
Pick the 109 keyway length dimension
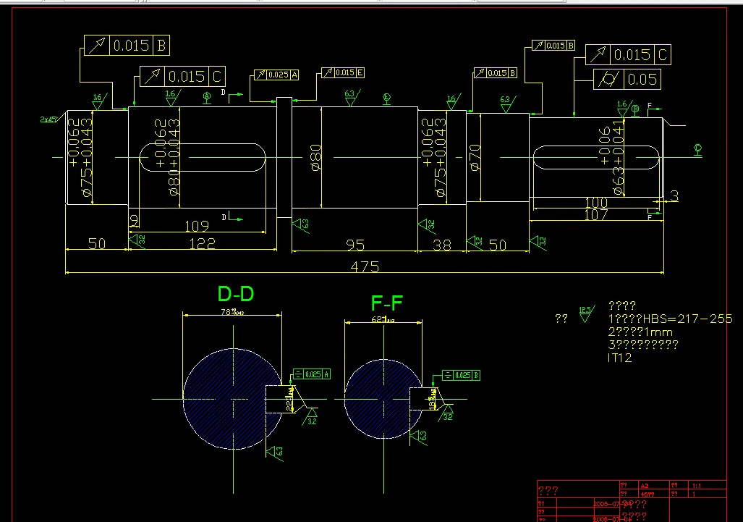click(197, 226)
